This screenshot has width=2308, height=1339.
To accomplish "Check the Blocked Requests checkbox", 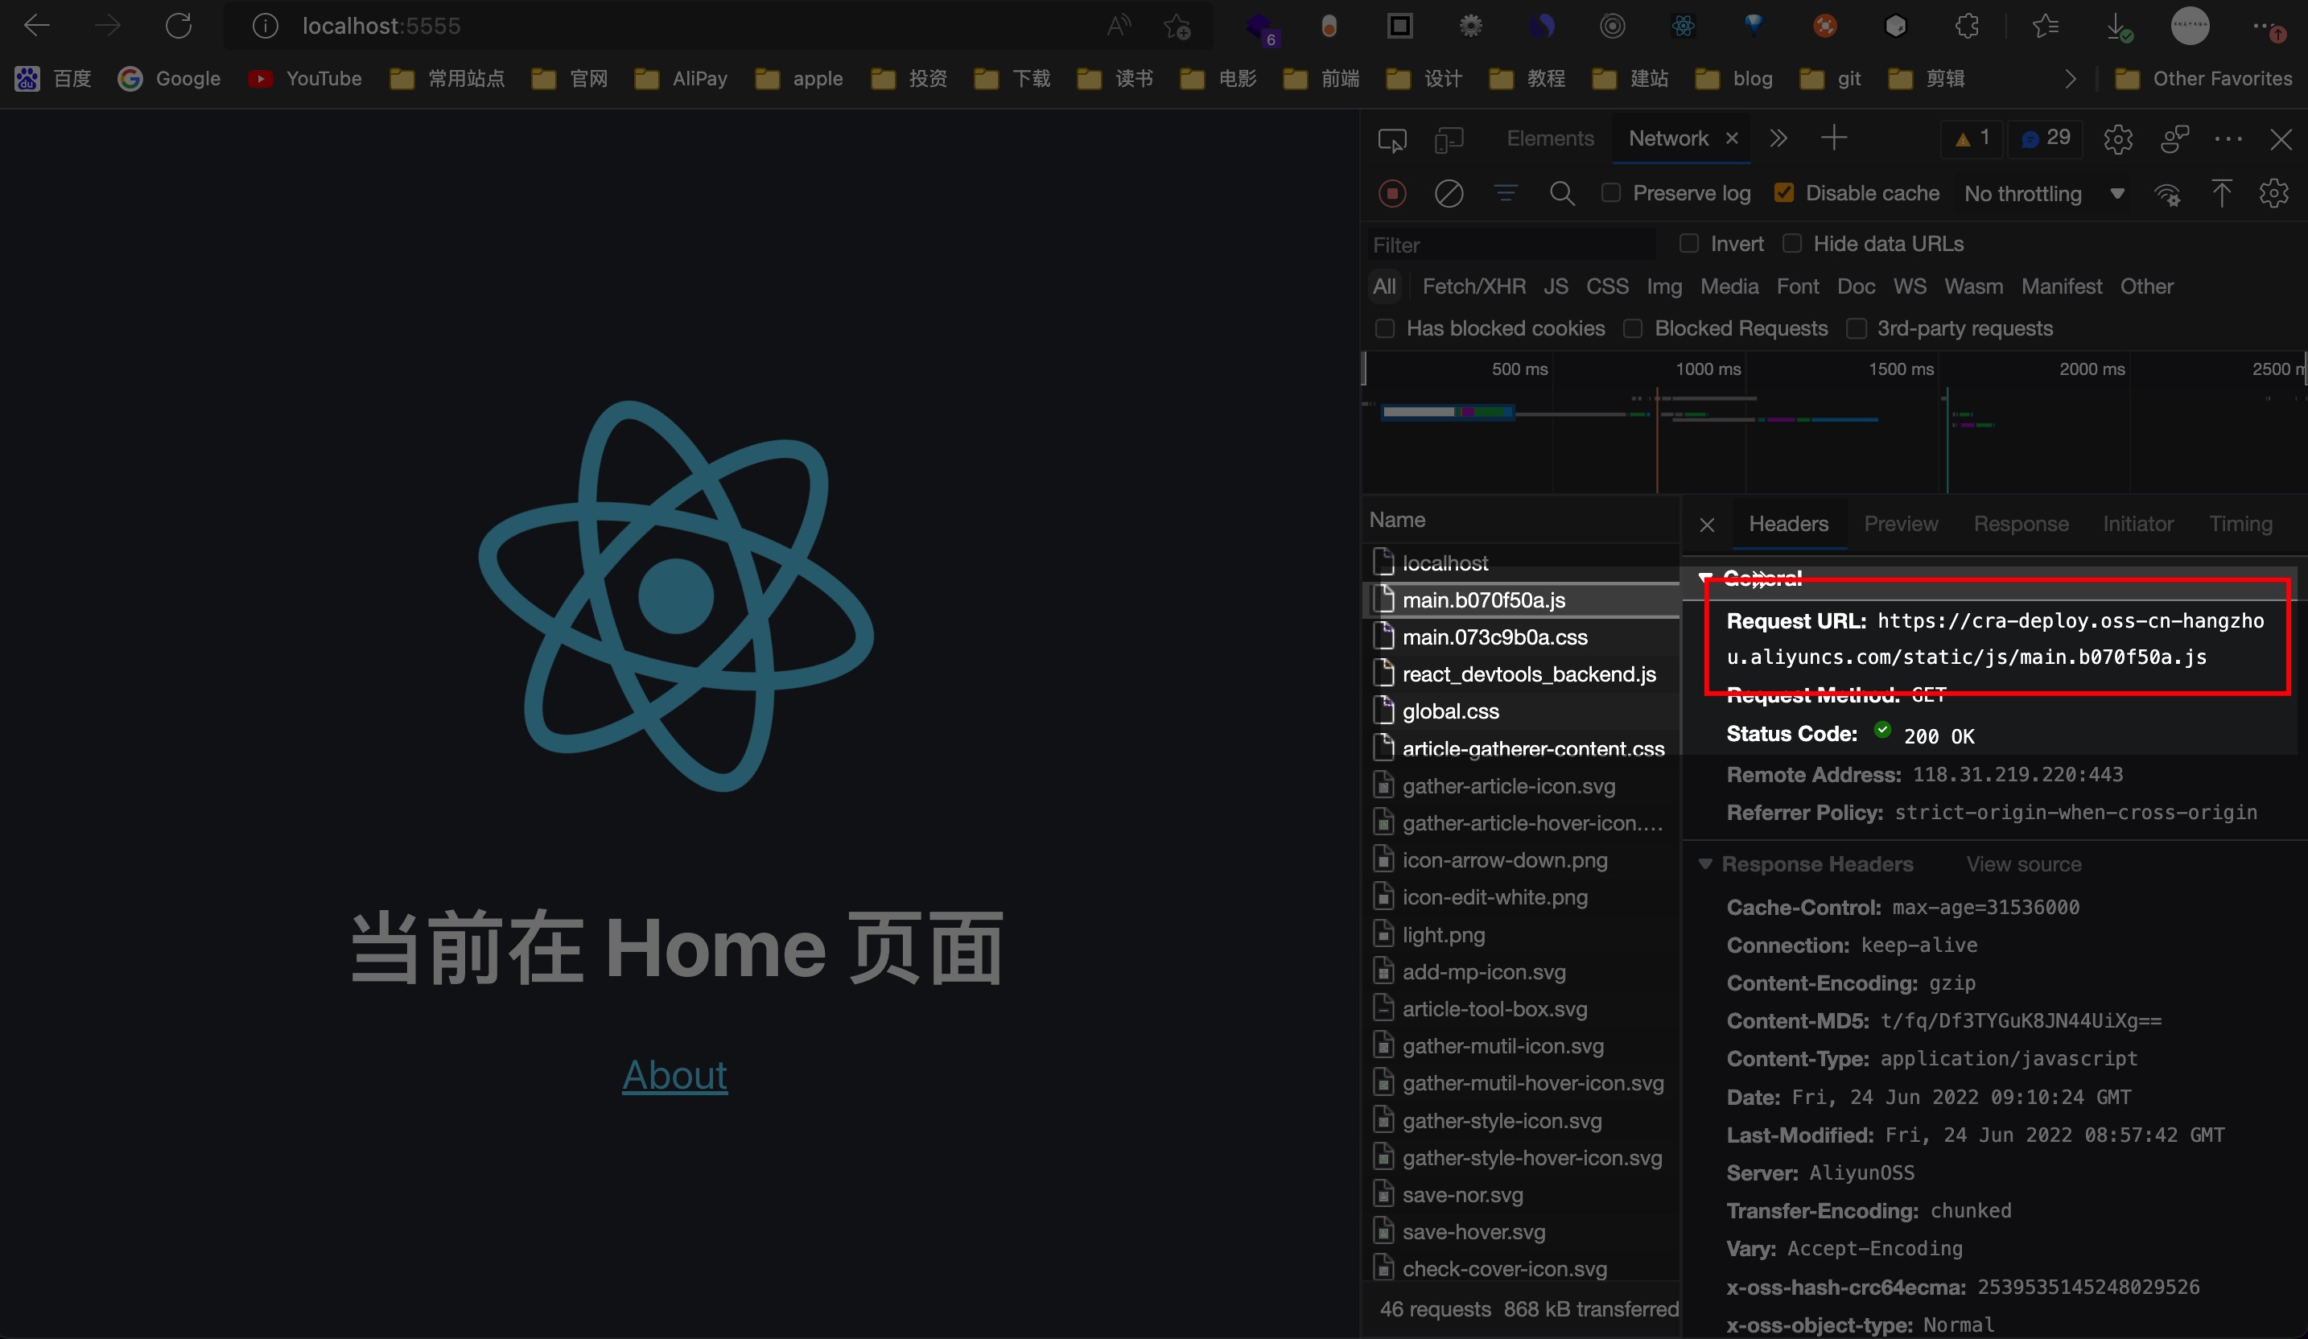I will tap(1633, 328).
